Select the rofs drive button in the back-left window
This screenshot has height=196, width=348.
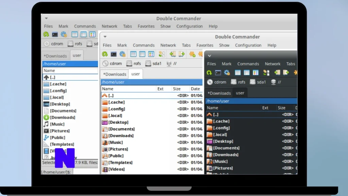coord(75,44)
